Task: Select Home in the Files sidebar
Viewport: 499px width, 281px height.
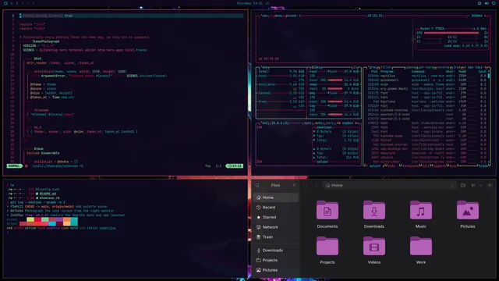Action: click(275, 197)
